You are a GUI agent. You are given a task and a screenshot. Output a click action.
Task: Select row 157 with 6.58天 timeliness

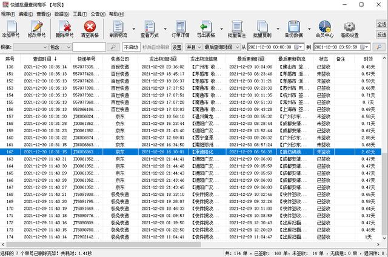[190, 116]
